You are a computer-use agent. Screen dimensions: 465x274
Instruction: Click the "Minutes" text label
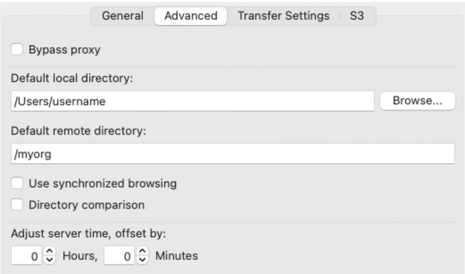pyautogui.click(x=176, y=256)
